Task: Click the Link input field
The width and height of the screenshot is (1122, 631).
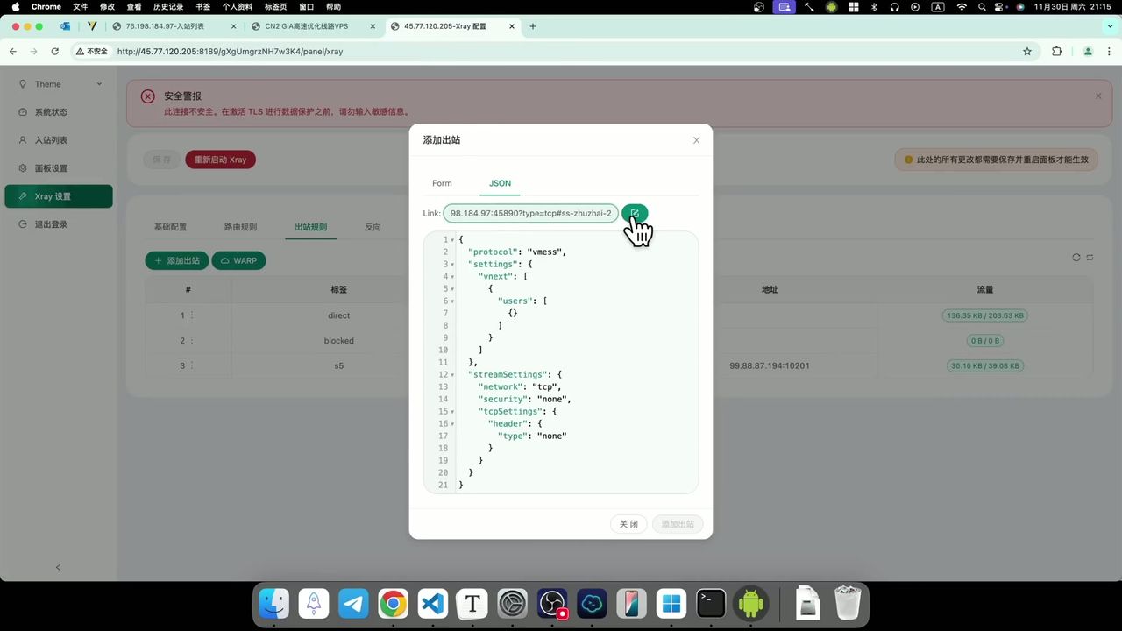Action: click(x=530, y=213)
